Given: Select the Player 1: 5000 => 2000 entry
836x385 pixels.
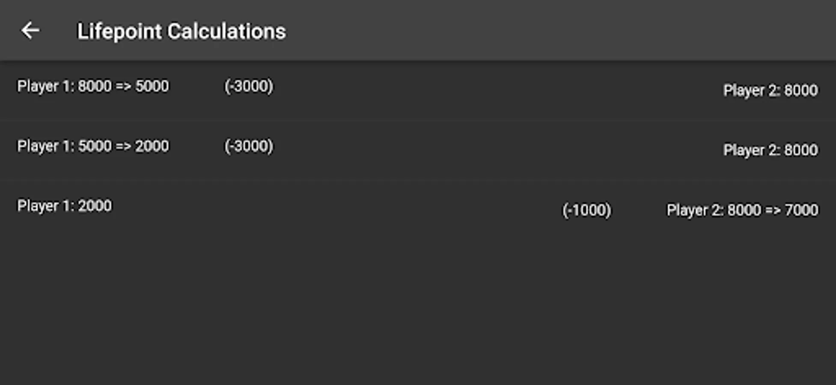Looking at the screenshot, I should tap(92, 146).
